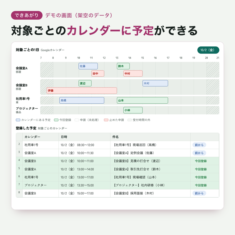Select the 佐藤 event in 会議室A
Image resolution: width=235 pixels, height=235 pixels.
point(88,66)
